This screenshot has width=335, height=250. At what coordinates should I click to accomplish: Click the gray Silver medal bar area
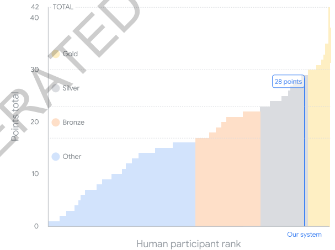pyautogui.click(x=281, y=166)
